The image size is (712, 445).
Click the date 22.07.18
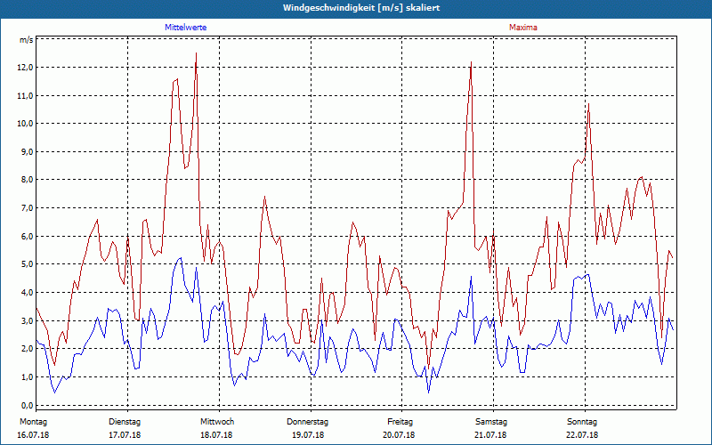[582, 435]
